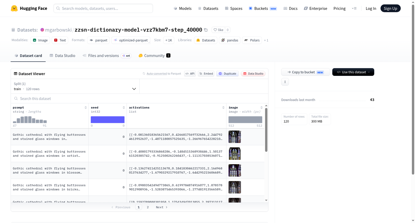Go to page 2 of the dataset
Screen dimensions: 415x223
pos(148,207)
